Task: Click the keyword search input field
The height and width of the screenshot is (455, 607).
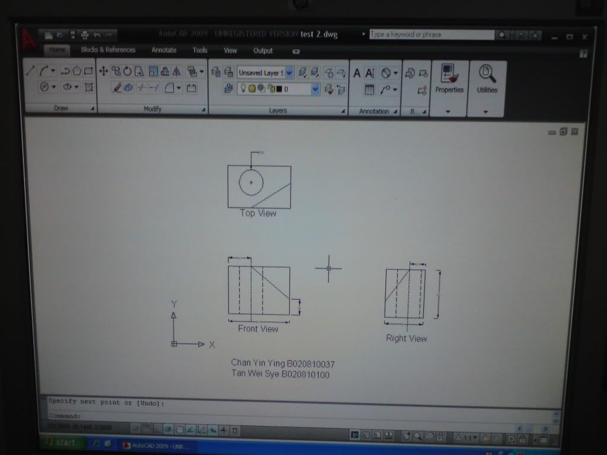Action: pos(432,34)
